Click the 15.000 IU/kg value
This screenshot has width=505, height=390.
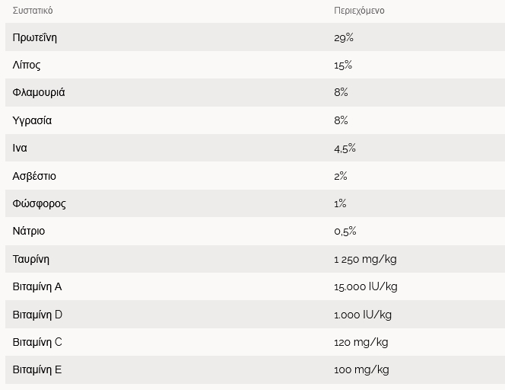(366, 286)
